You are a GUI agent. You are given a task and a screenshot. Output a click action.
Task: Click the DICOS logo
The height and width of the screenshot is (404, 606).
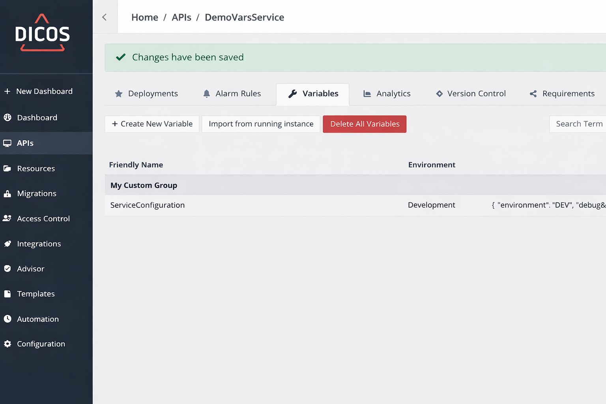pyautogui.click(x=42, y=33)
